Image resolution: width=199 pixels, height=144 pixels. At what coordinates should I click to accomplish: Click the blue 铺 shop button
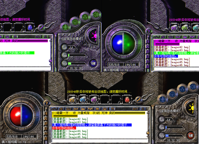[93, 64]
